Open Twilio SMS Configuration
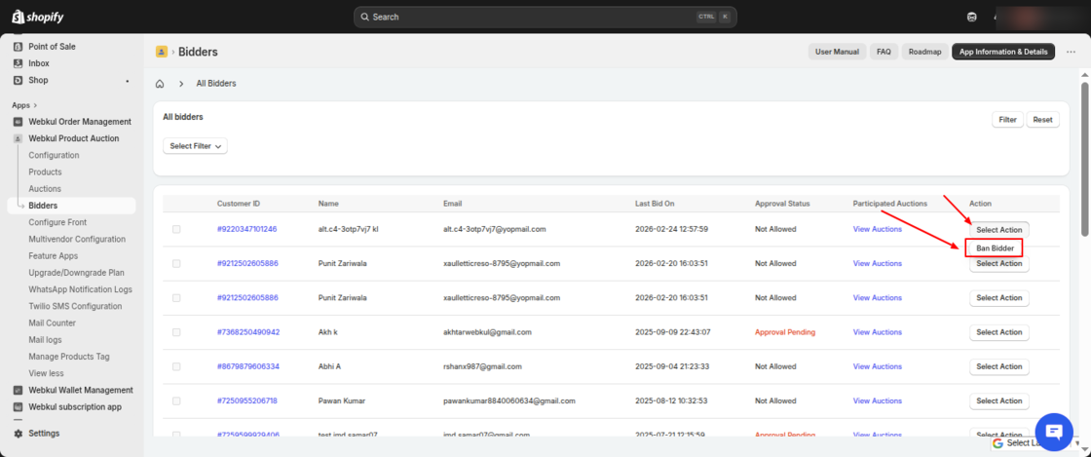Screen dimensions: 1091x457 [75, 306]
